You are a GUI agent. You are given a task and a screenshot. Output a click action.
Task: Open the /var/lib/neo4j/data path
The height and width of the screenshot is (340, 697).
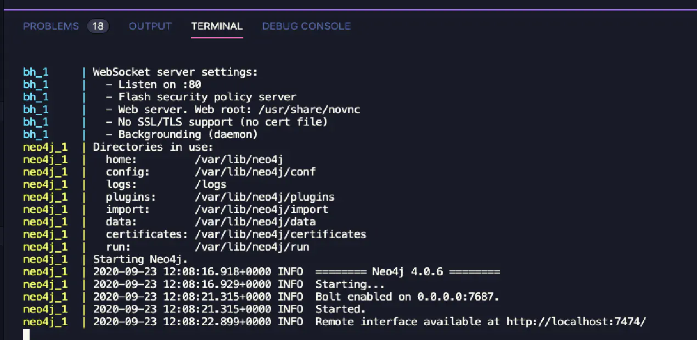[255, 222]
